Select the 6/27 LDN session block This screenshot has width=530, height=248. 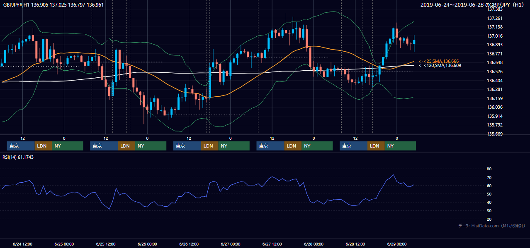[293, 146]
